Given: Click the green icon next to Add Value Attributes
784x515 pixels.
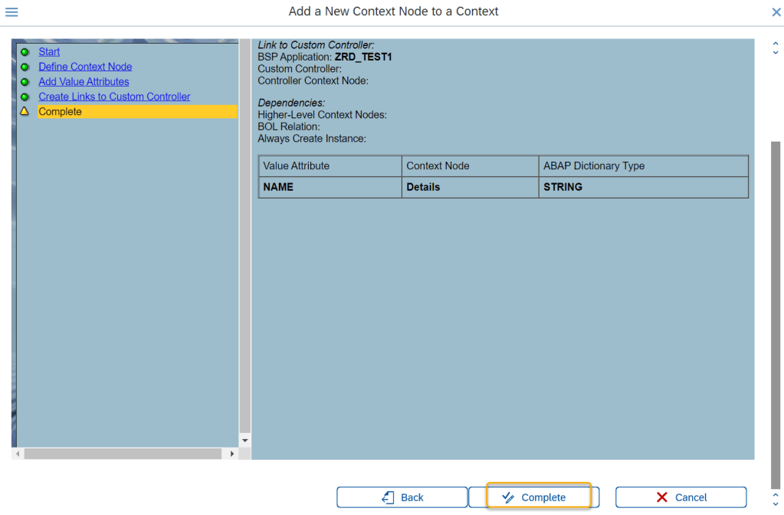Looking at the screenshot, I should [x=25, y=82].
